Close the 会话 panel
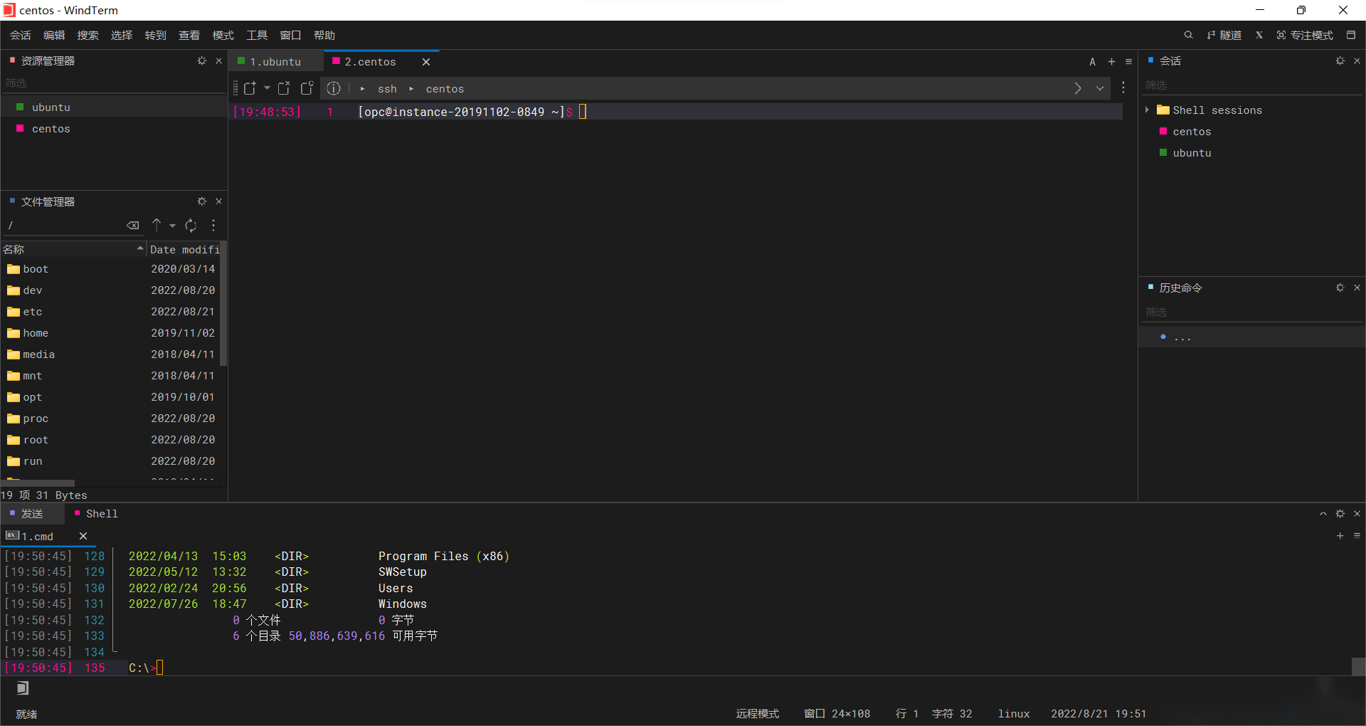1366x726 pixels. pos(1357,61)
